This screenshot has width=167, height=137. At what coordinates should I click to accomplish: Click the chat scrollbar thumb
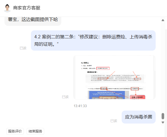(163, 116)
